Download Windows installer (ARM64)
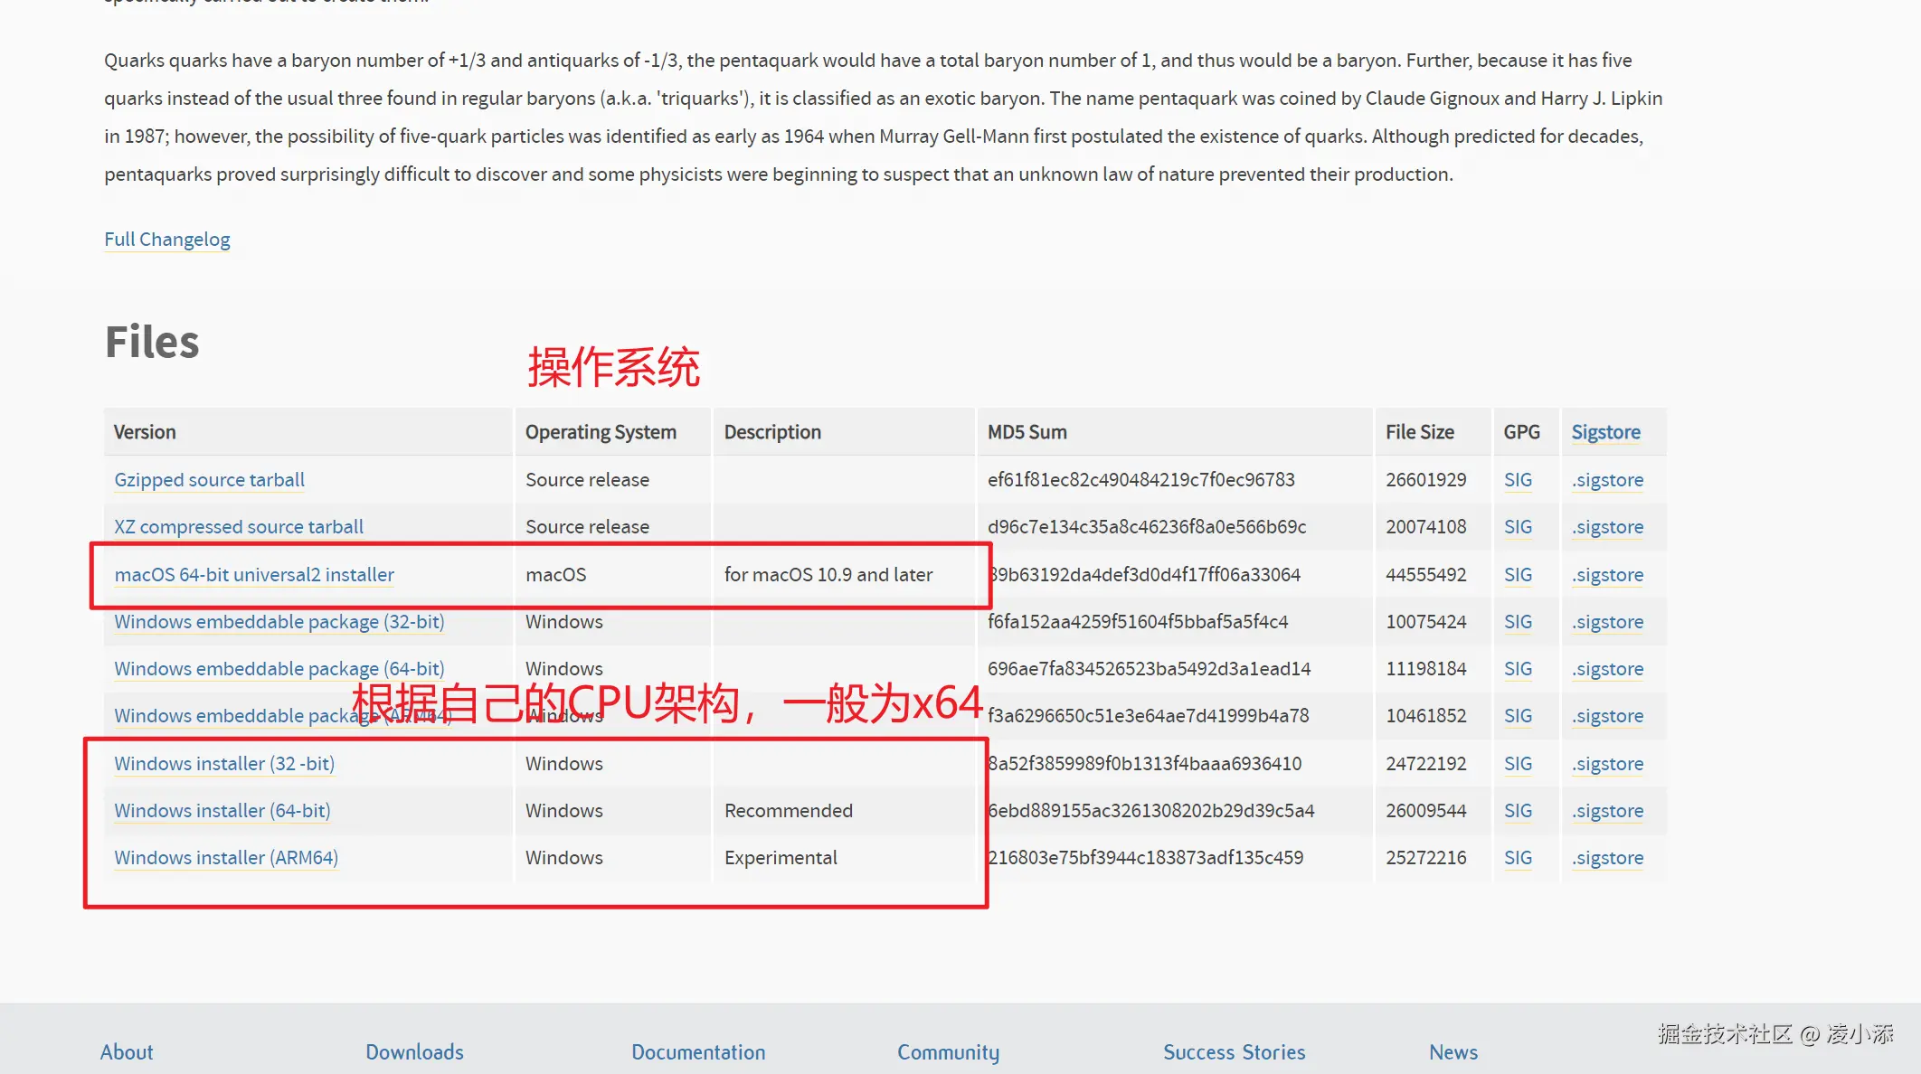Screen dimensions: 1921x1074 [226, 858]
